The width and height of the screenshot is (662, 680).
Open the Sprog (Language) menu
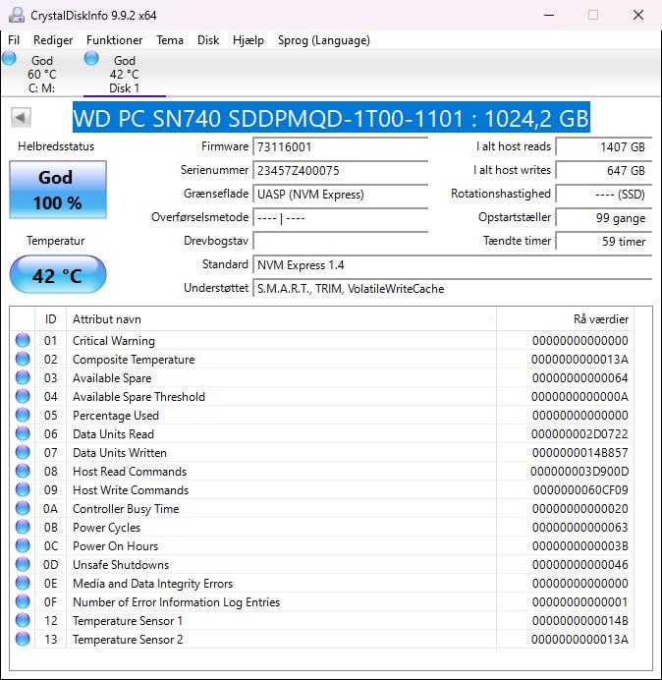324,40
